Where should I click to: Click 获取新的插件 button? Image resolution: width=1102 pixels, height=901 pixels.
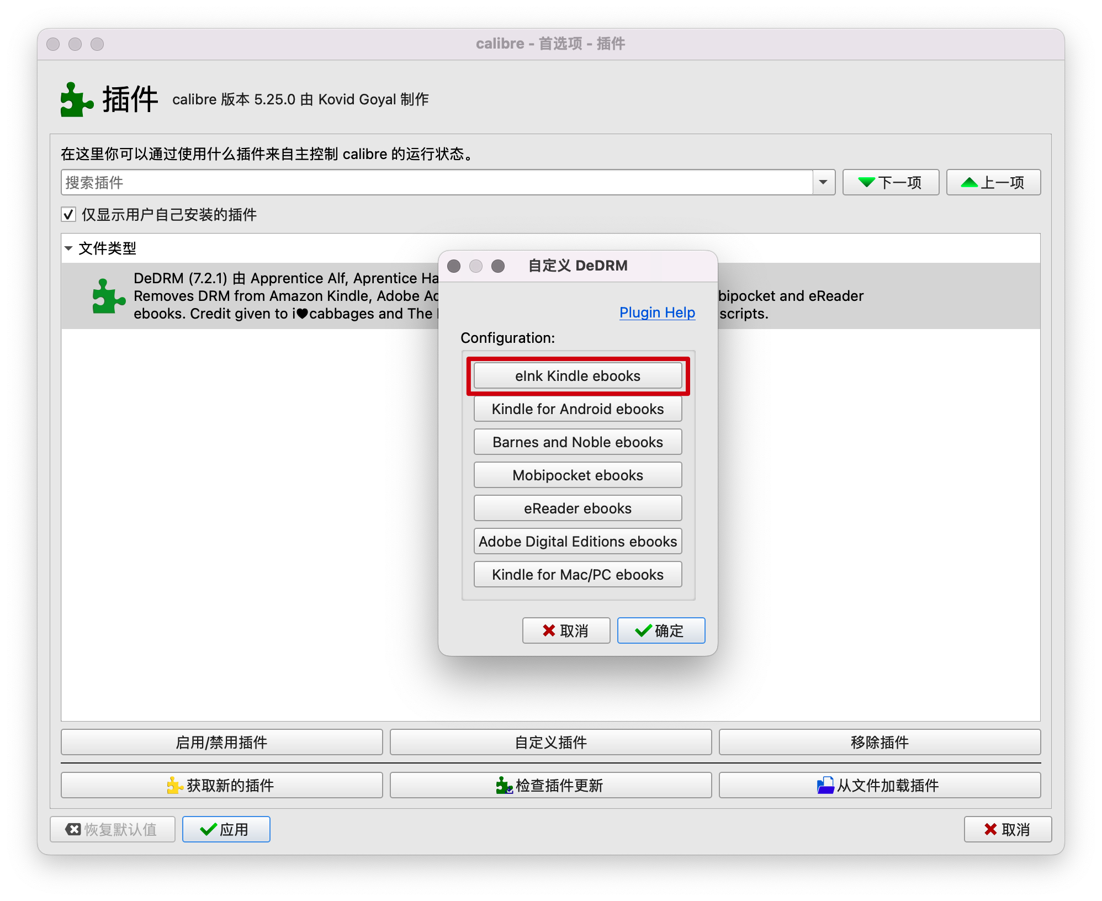tap(221, 785)
